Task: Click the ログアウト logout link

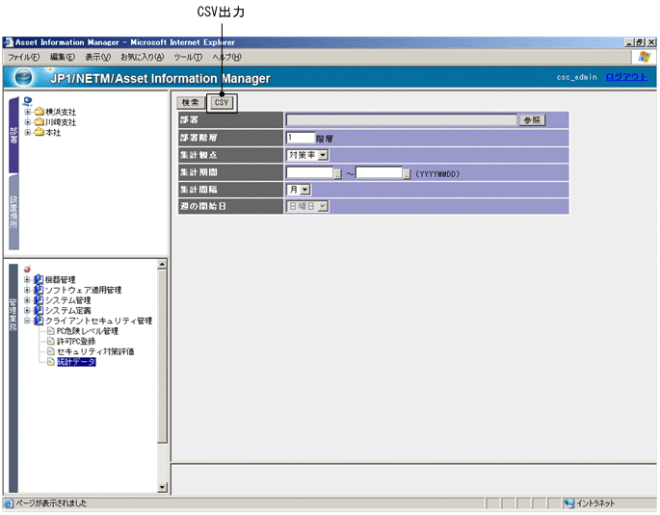Action: click(x=626, y=77)
